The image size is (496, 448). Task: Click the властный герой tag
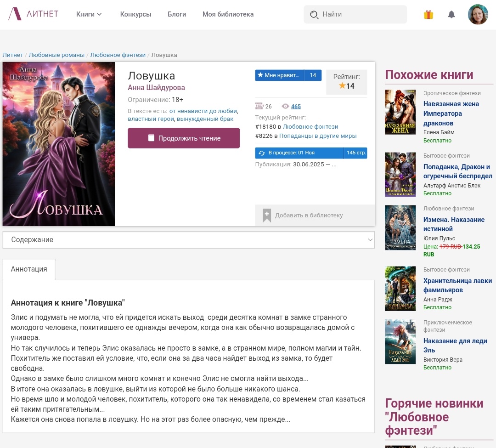(151, 119)
